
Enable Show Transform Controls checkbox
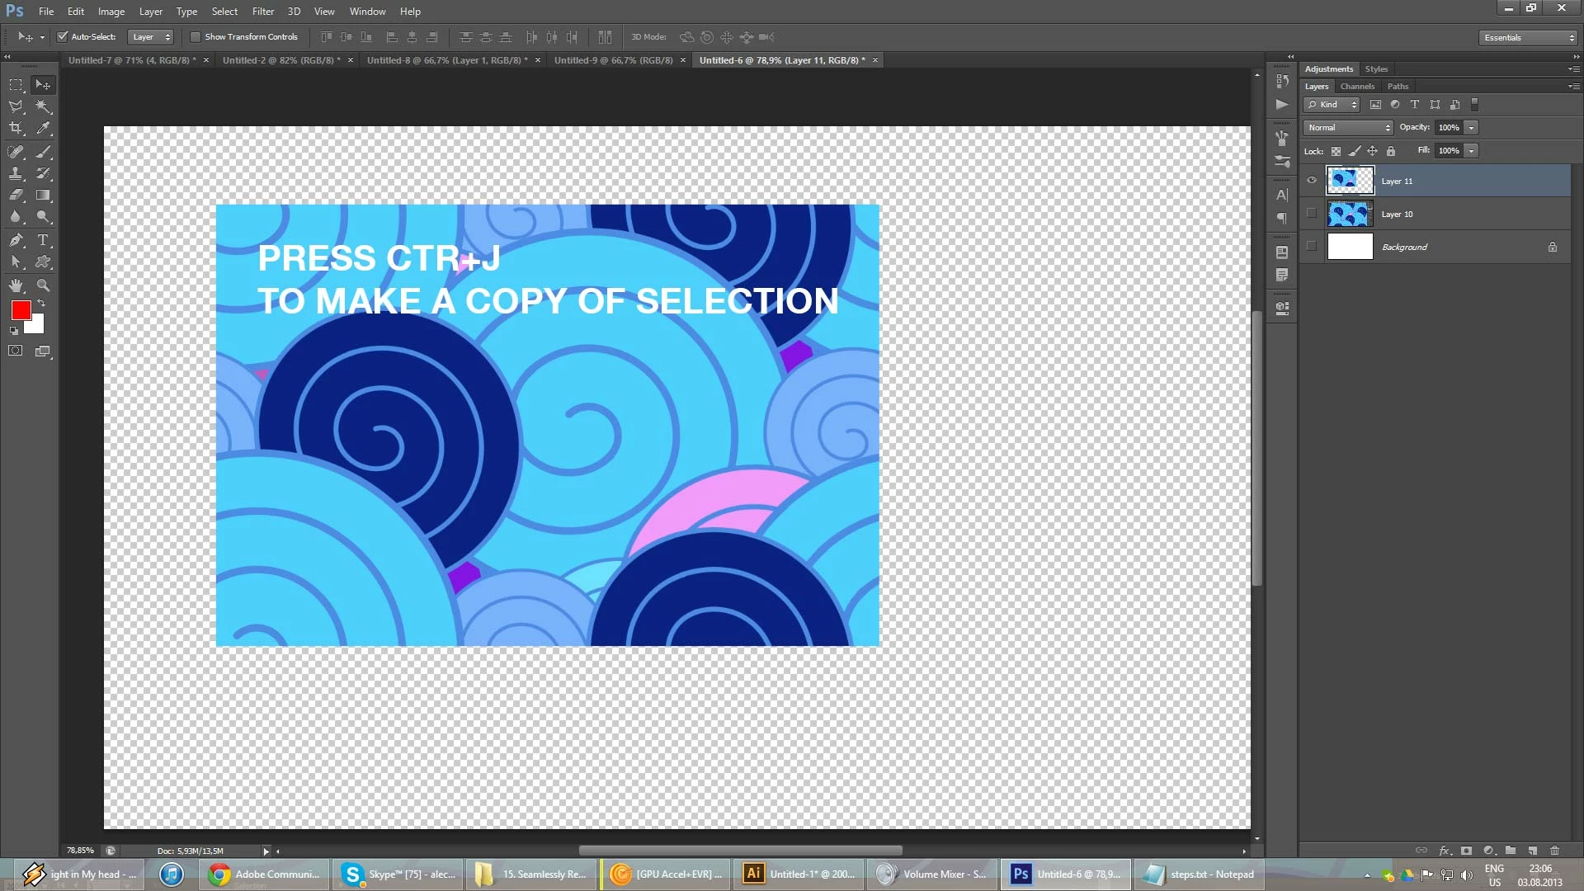click(x=196, y=37)
